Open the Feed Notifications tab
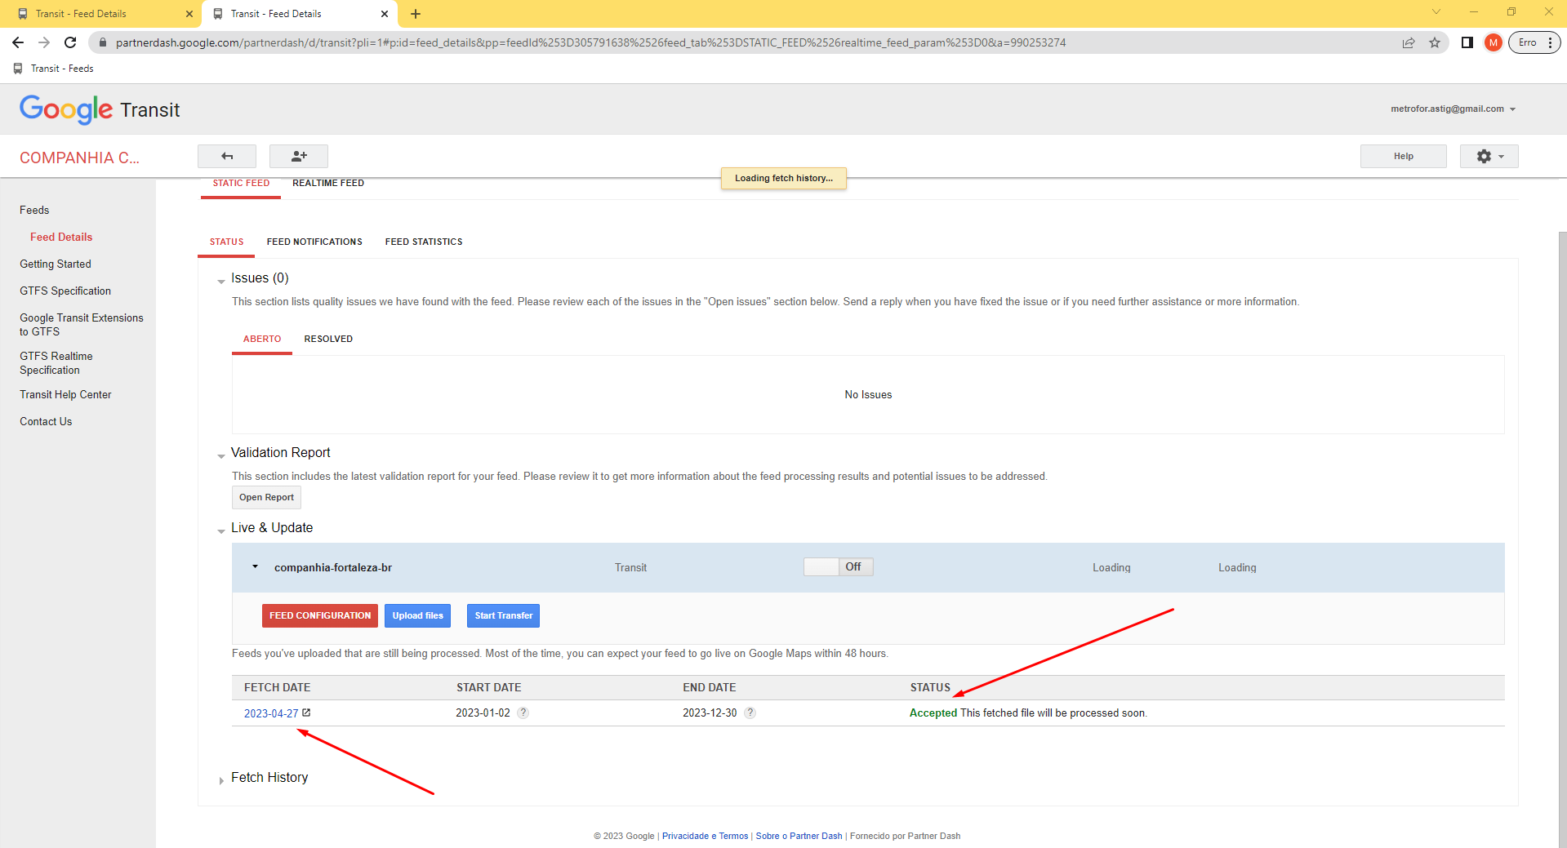The image size is (1567, 848). pyautogui.click(x=314, y=242)
